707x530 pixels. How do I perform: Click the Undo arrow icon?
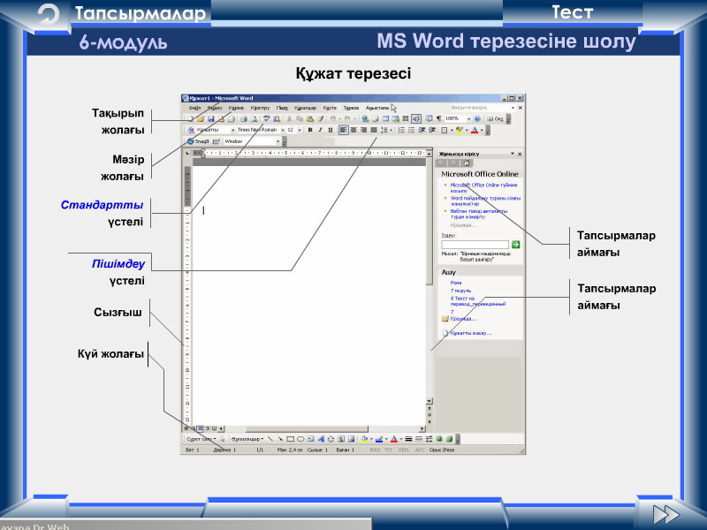click(332, 118)
